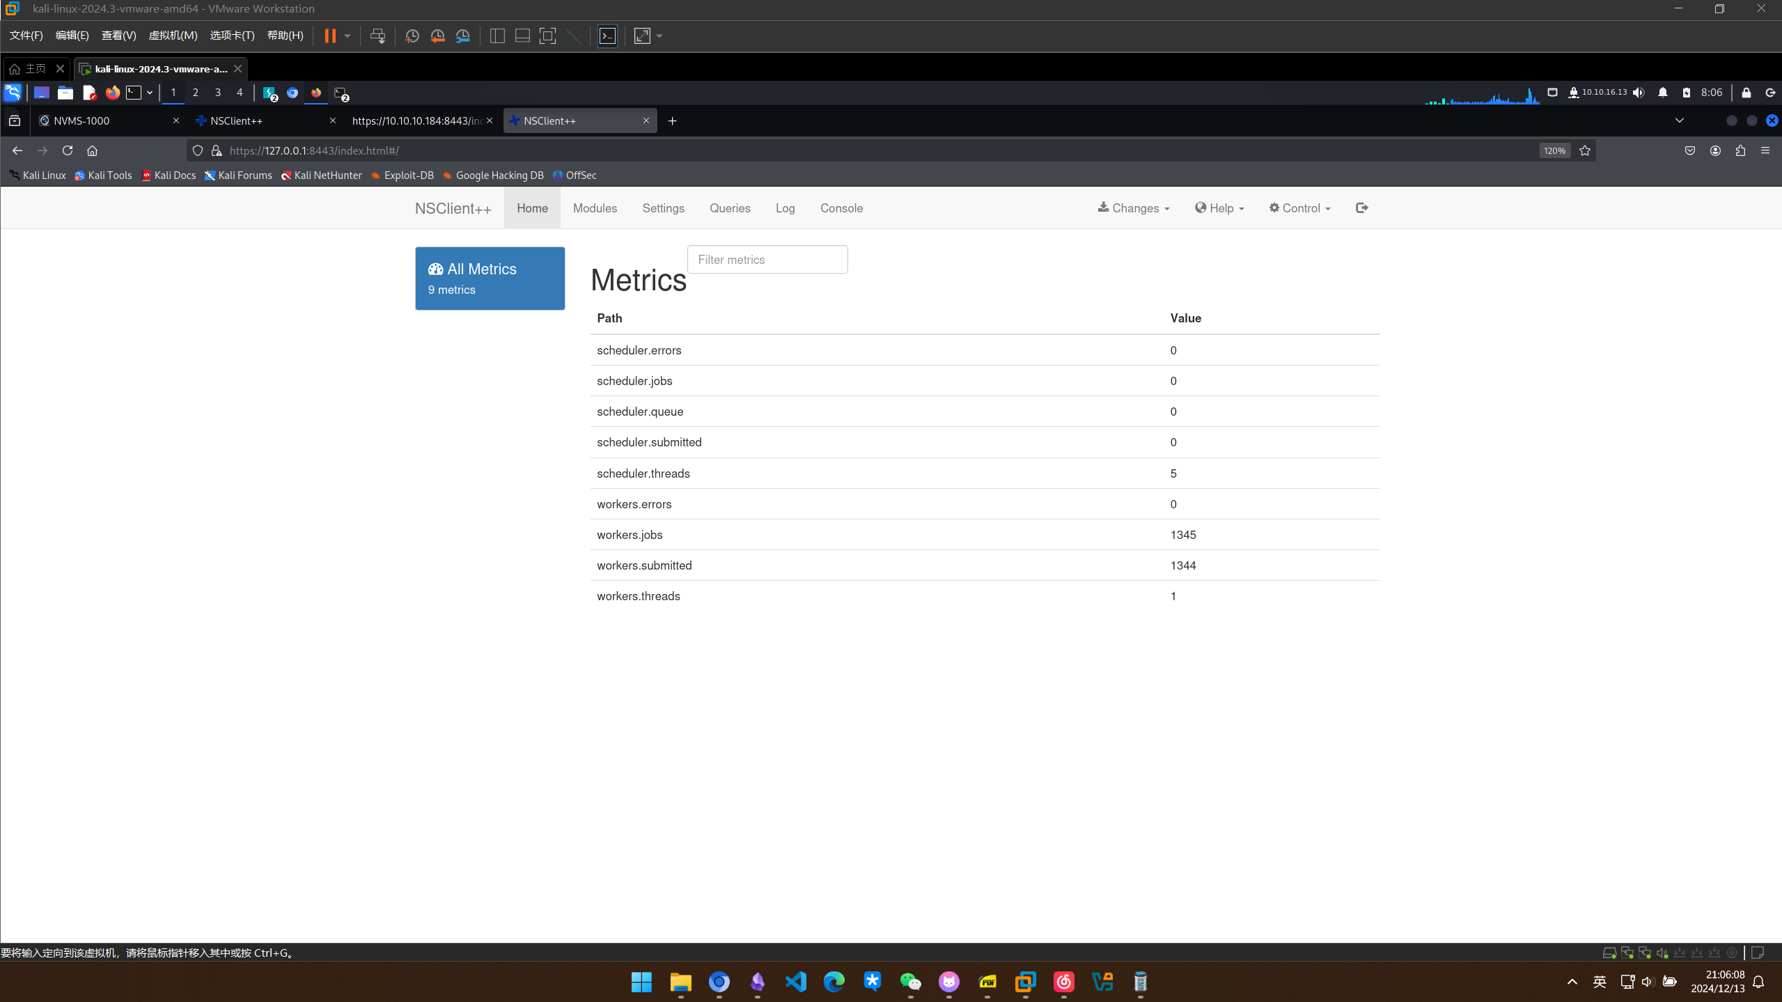Open the Firefox home page icon

92,150
